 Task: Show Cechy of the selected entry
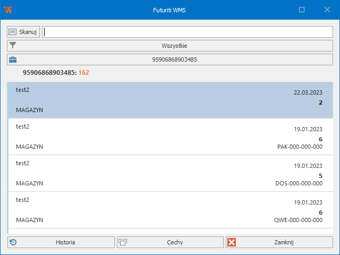[x=170, y=242]
